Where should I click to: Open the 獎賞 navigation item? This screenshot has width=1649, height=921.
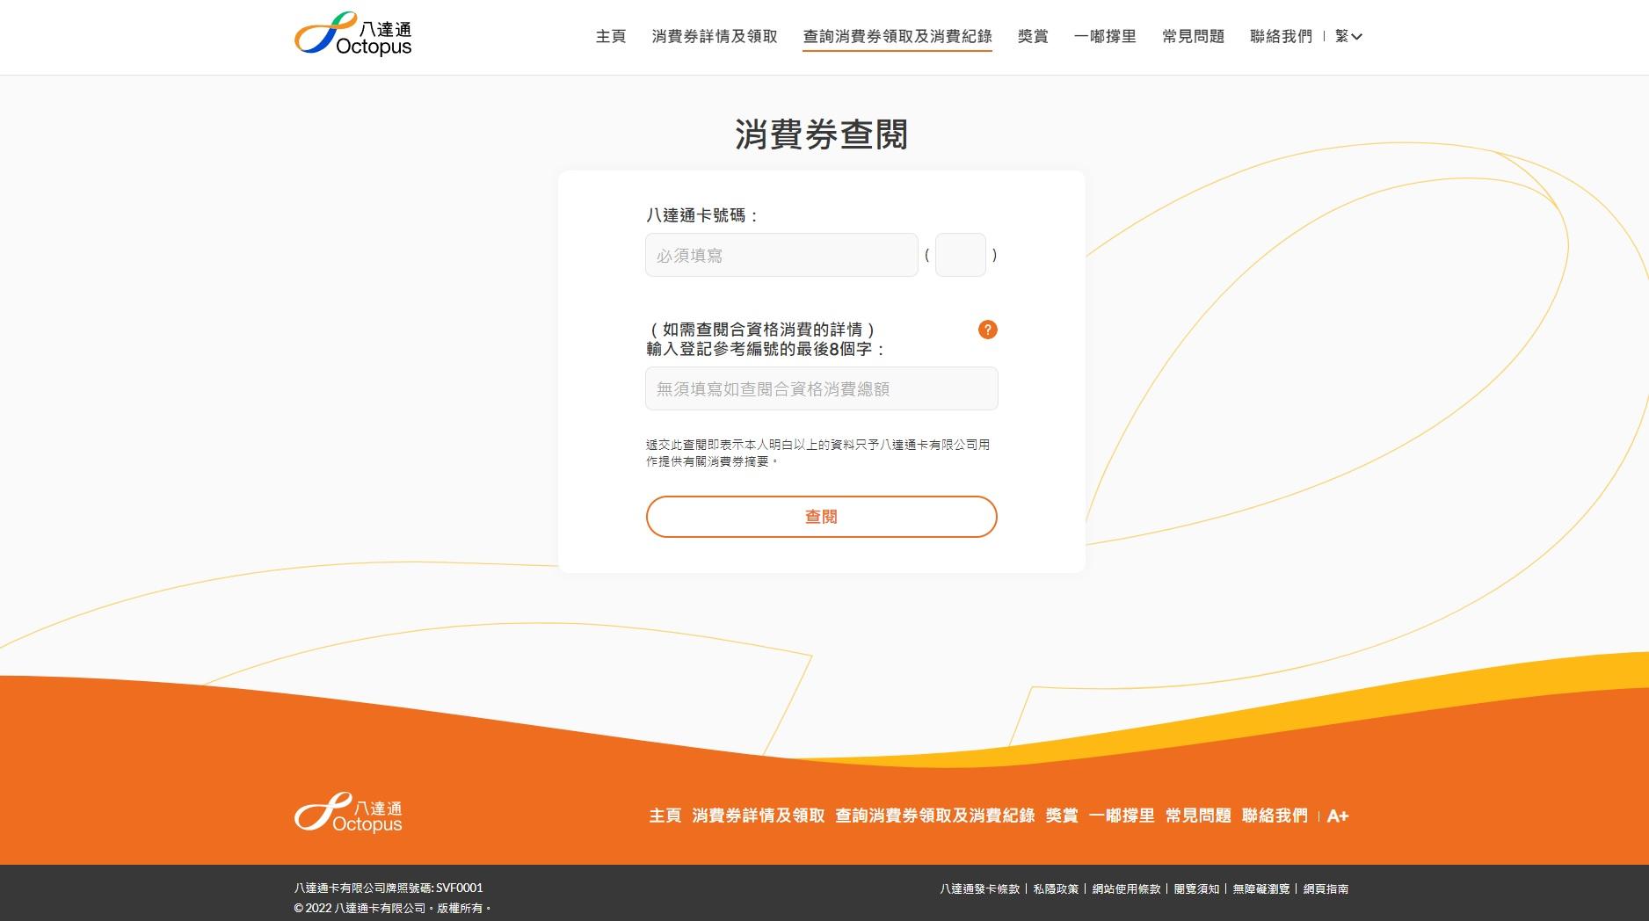[1031, 37]
